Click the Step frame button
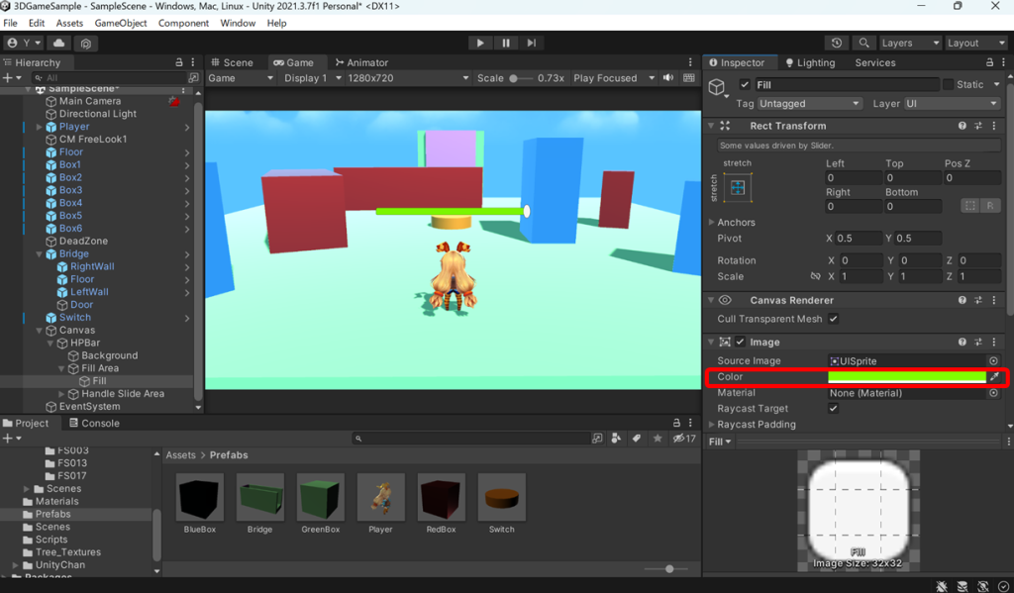 (533, 43)
